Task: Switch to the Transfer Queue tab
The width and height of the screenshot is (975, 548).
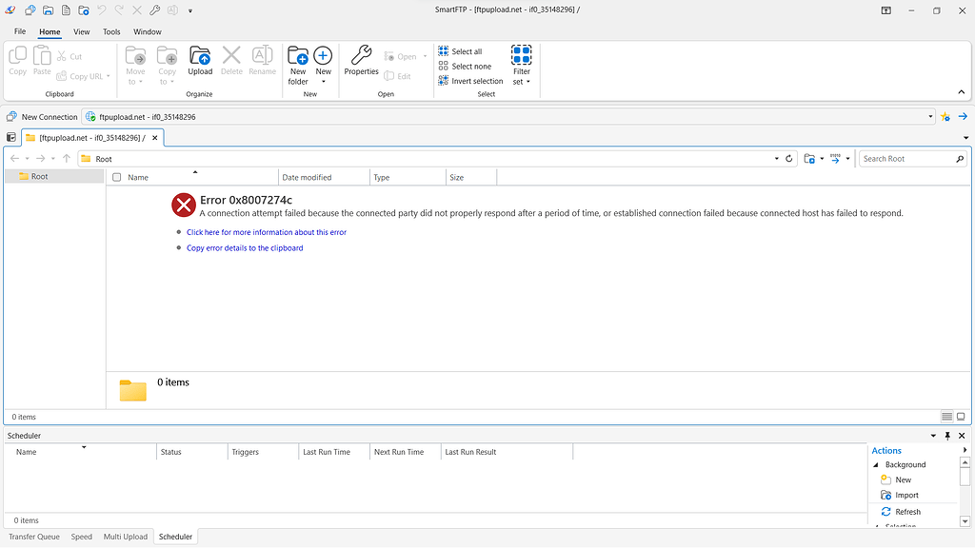Action: click(33, 536)
